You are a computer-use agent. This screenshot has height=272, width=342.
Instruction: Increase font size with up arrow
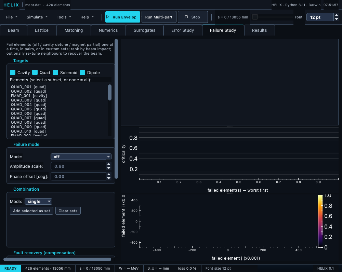[337, 15]
